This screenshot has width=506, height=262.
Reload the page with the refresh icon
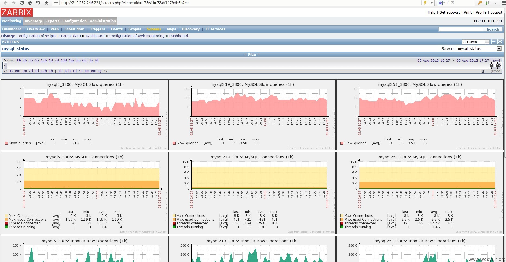[x=22, y=3]
